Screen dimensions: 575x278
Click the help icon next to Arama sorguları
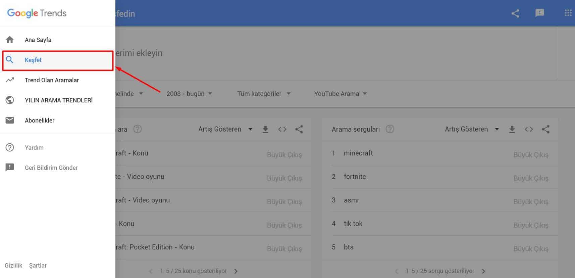390,129
